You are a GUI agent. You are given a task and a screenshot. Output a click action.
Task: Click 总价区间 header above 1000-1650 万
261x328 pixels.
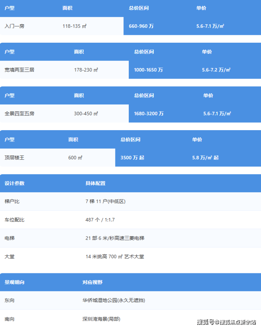click(x=144, y=52)
